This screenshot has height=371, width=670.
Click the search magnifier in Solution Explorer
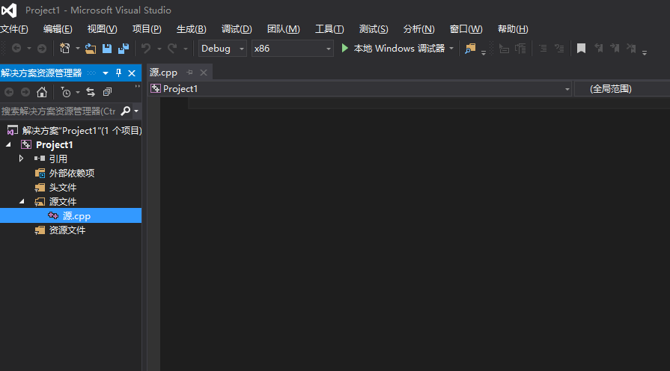126,111
